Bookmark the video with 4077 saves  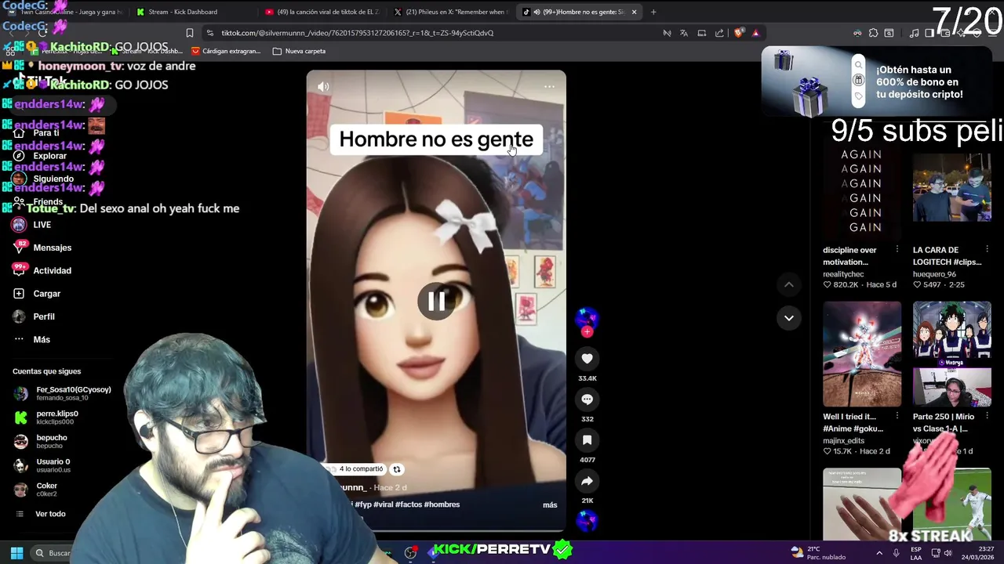587,439
